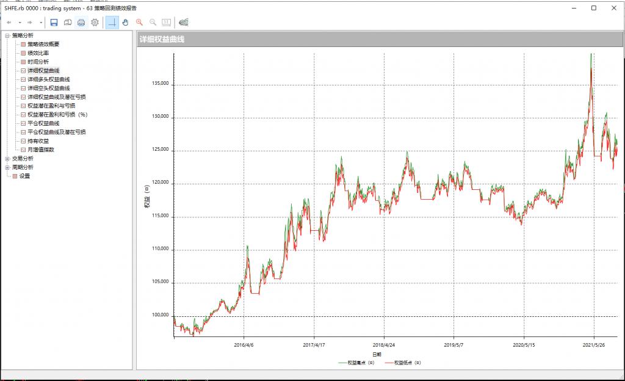Open the back arrow history dropdown

point(20,23)
